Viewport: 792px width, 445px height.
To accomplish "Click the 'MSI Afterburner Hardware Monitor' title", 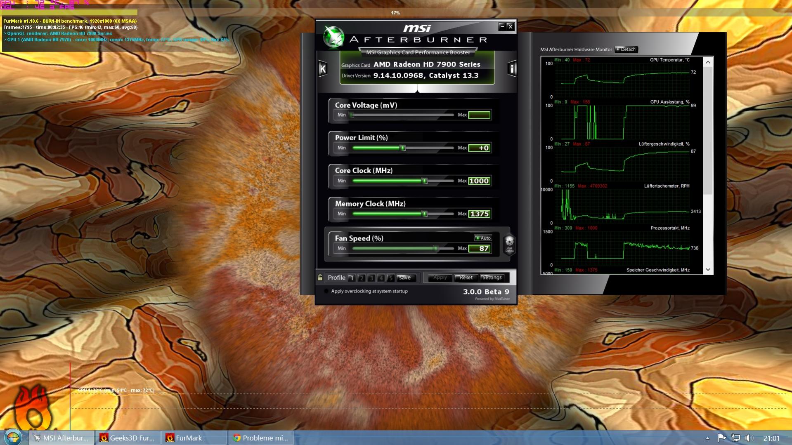I will [x=576, y=49].
